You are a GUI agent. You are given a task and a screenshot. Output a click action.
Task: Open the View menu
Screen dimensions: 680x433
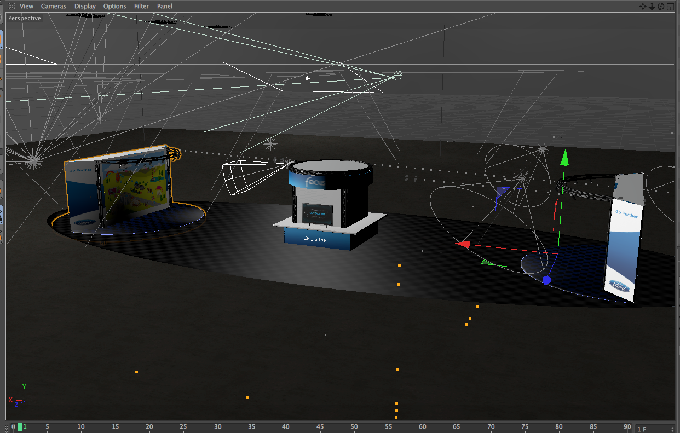pos(26,6)
